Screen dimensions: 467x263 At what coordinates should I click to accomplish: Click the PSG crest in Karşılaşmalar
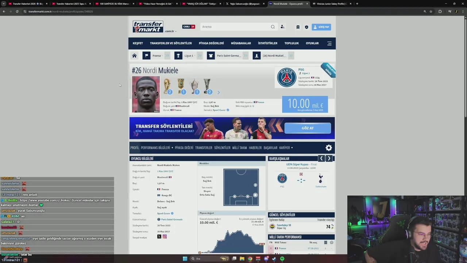pyautogui.click(x=282, y=178)
